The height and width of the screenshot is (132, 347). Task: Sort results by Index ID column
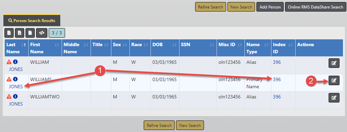[283, 48]
